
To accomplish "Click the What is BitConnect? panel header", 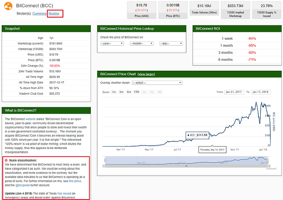I will (x=46, y=110).
